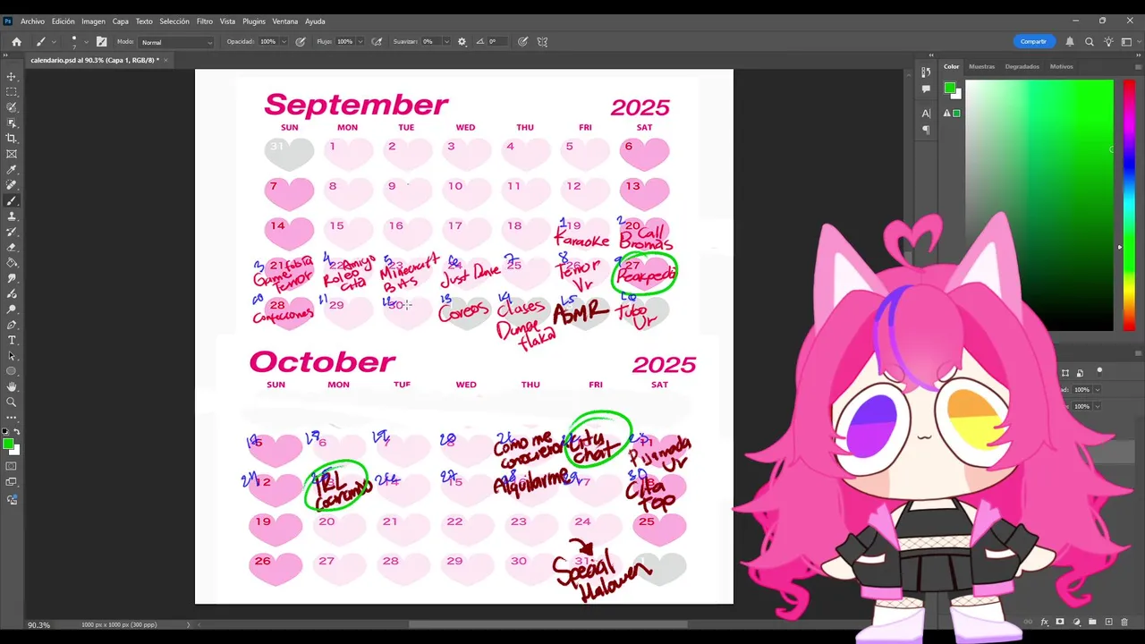Select the Smudge tool
Screen dimensions: 1145x644
coord(12,278)
